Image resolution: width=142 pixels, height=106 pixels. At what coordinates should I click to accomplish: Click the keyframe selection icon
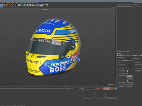(101, 88)
